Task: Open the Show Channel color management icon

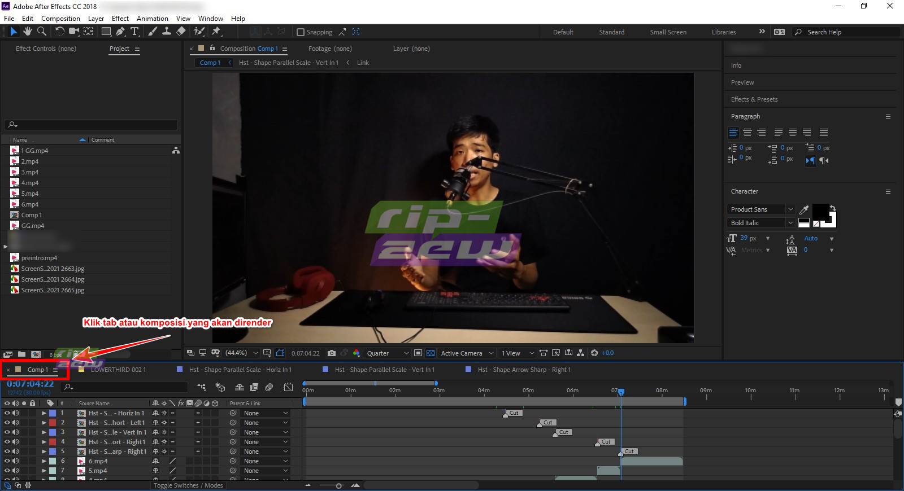Action: (x=357, y=353)
